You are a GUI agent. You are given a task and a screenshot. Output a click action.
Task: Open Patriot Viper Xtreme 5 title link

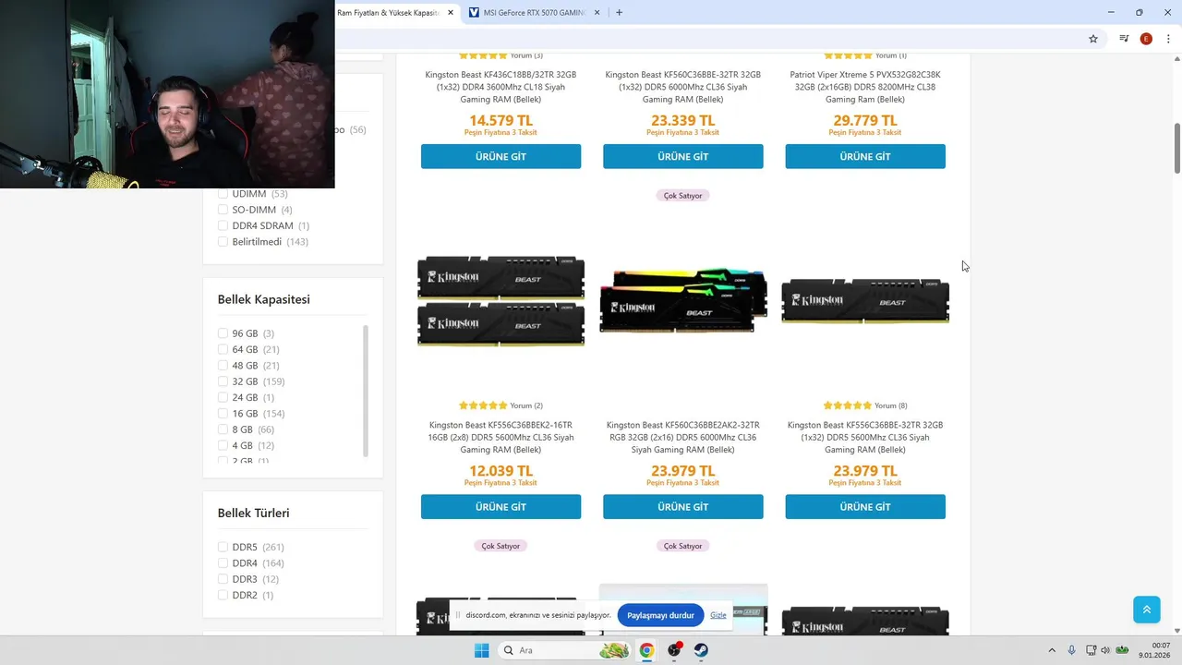[865, 87]
